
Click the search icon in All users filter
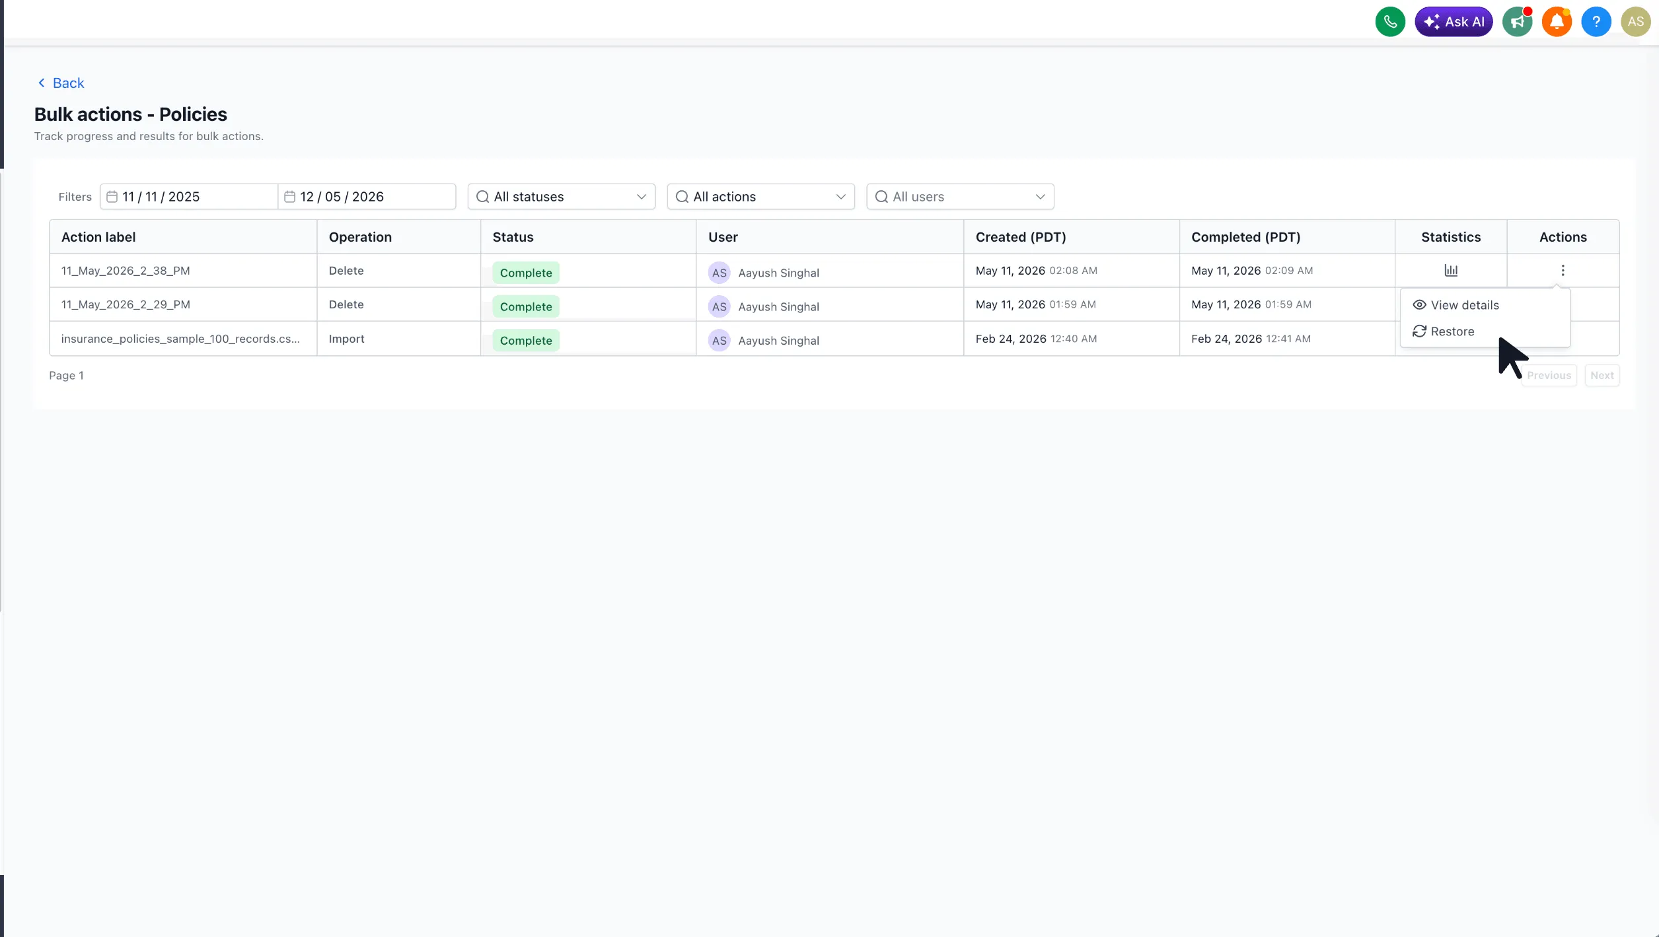(881, 197)
